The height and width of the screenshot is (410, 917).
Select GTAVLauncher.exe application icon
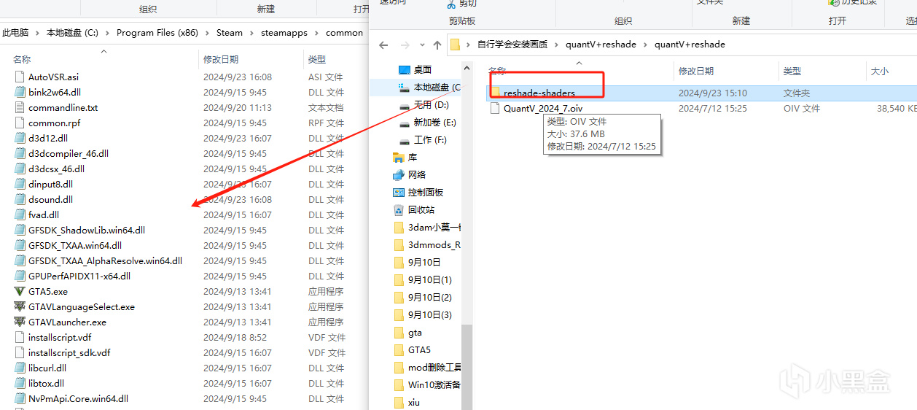coord(20,322)
